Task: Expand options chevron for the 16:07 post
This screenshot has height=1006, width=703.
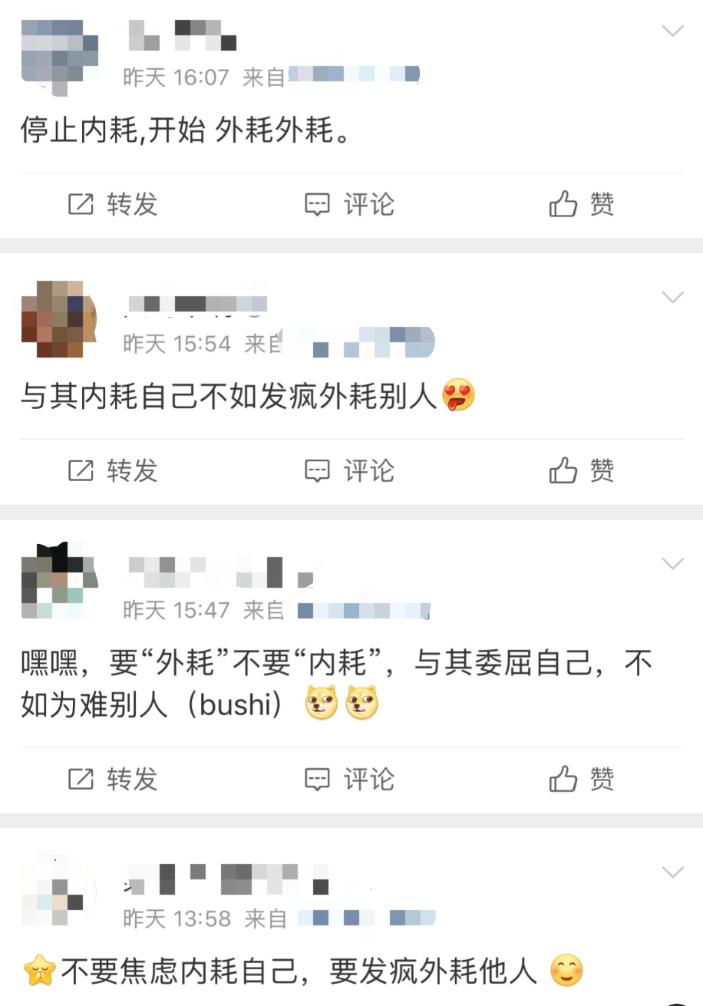Action: pos(672,31)
